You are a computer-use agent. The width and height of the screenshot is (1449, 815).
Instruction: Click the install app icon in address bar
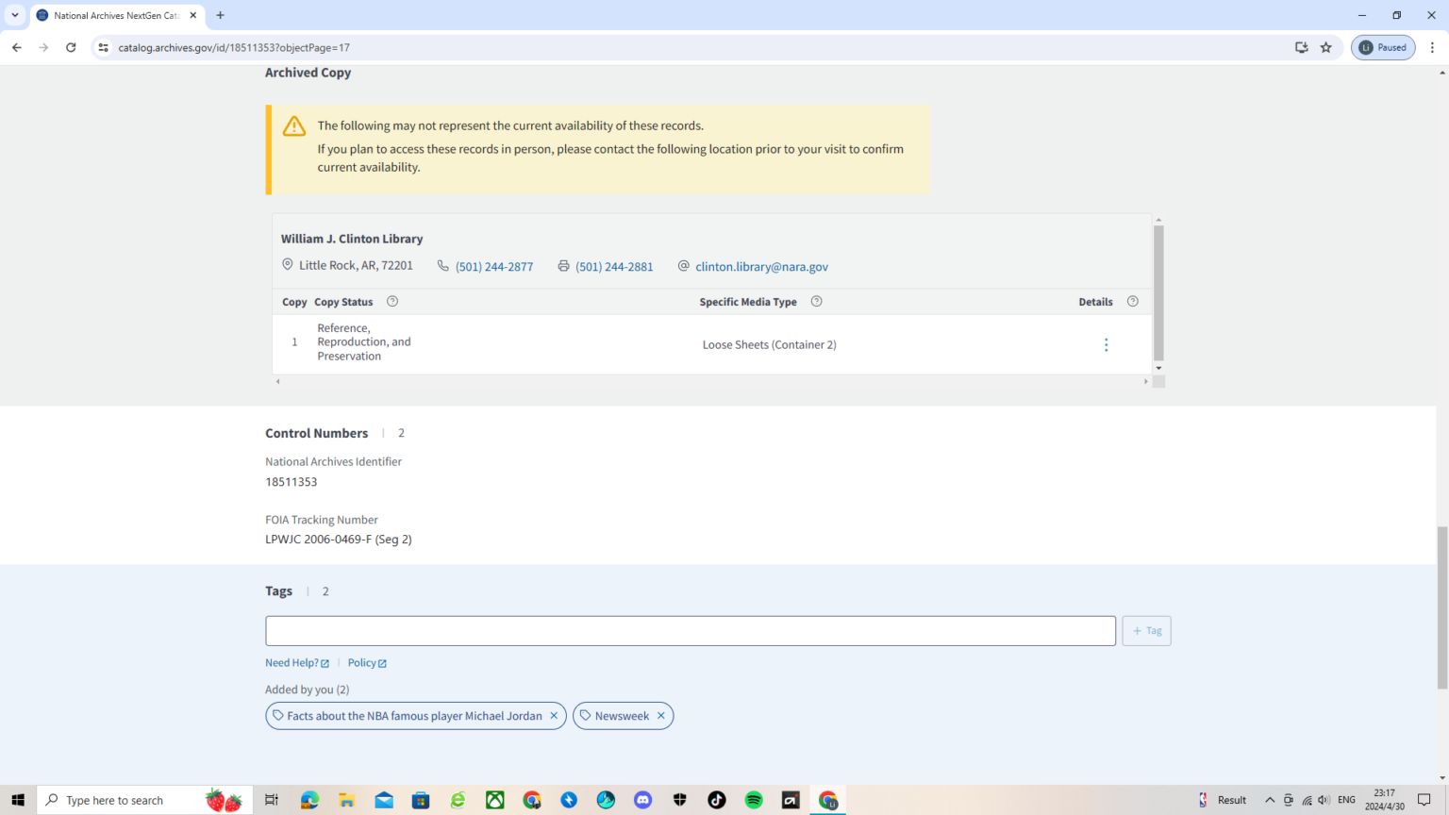tap(1302, 47)
